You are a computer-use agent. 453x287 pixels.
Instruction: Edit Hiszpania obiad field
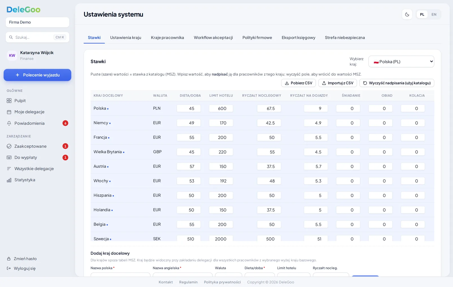pyautogui.click(x=380, y=195)
